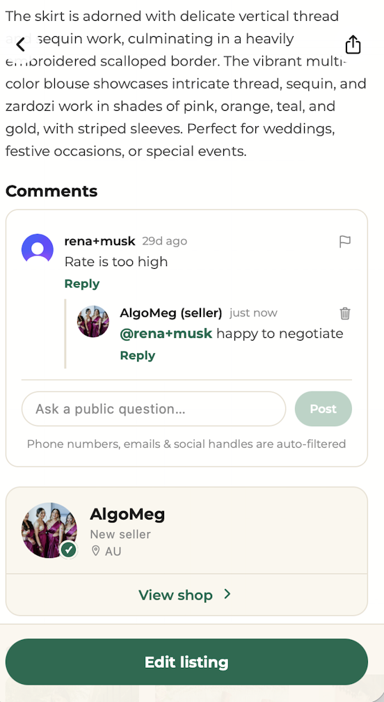Click rena+musk's purple avatar icon
Screen dimensions: 384x702
tap(38, 249)
